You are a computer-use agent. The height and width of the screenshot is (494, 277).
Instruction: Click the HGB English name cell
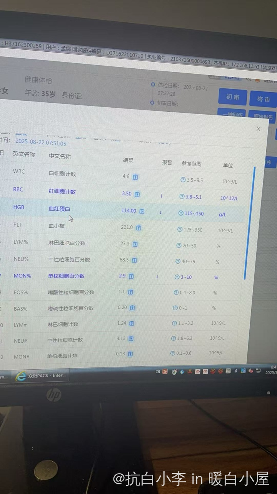[18, 207]
